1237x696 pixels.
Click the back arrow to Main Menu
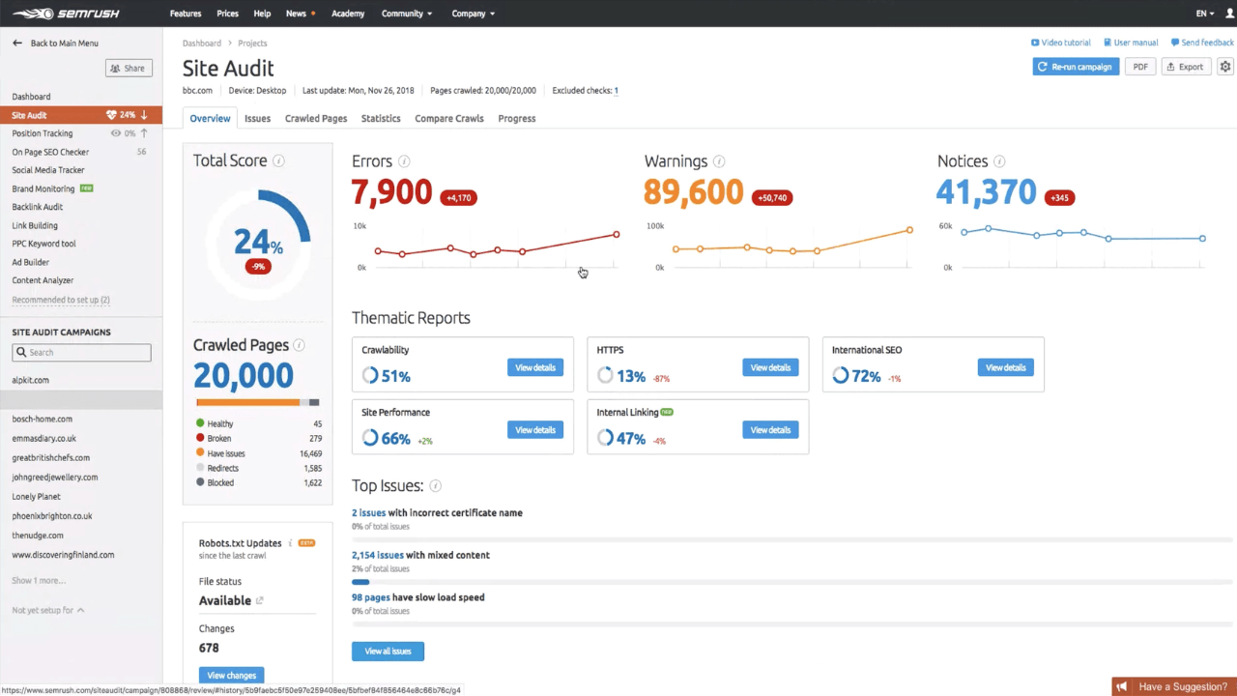pyautogui.click(x=16, y=43)
